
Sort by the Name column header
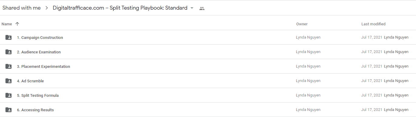7,24
